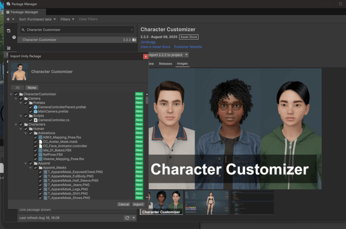
Task: Switch to the Images tab
Action: (x=182, y=64)
